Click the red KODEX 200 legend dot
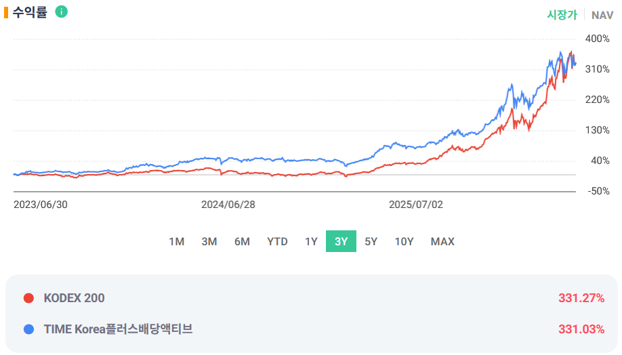Image resolution: width=622 pixels, height=355 pixels. click(x=28, y=298)
